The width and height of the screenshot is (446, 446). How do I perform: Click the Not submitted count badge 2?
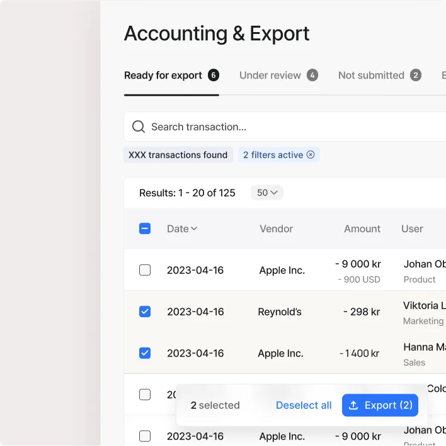coord(416,75)
